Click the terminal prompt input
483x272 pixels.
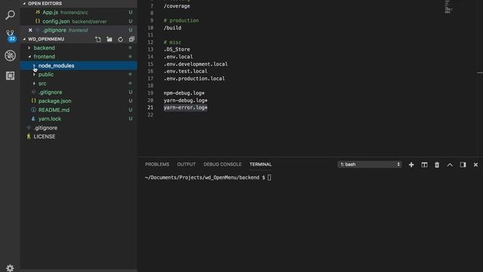coord(269,178)
